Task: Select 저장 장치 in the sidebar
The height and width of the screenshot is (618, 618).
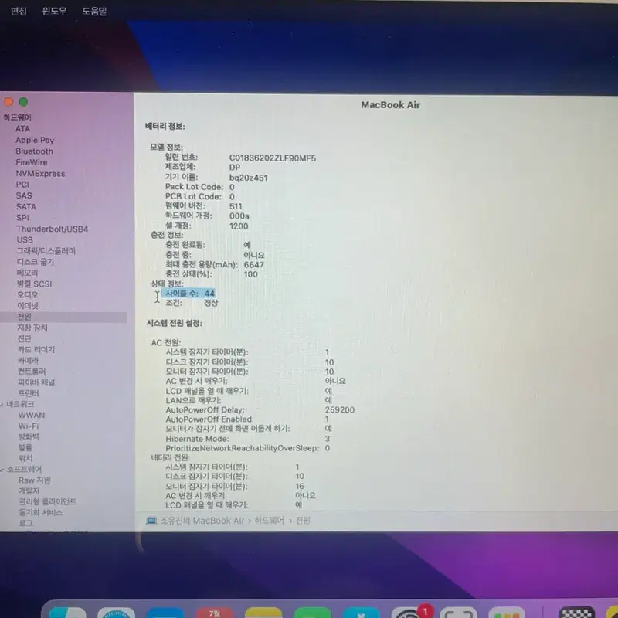Action: (x=32, y=328)
